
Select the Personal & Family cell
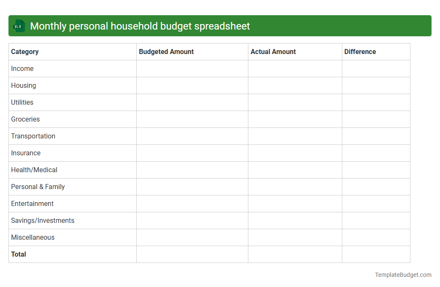38,187
